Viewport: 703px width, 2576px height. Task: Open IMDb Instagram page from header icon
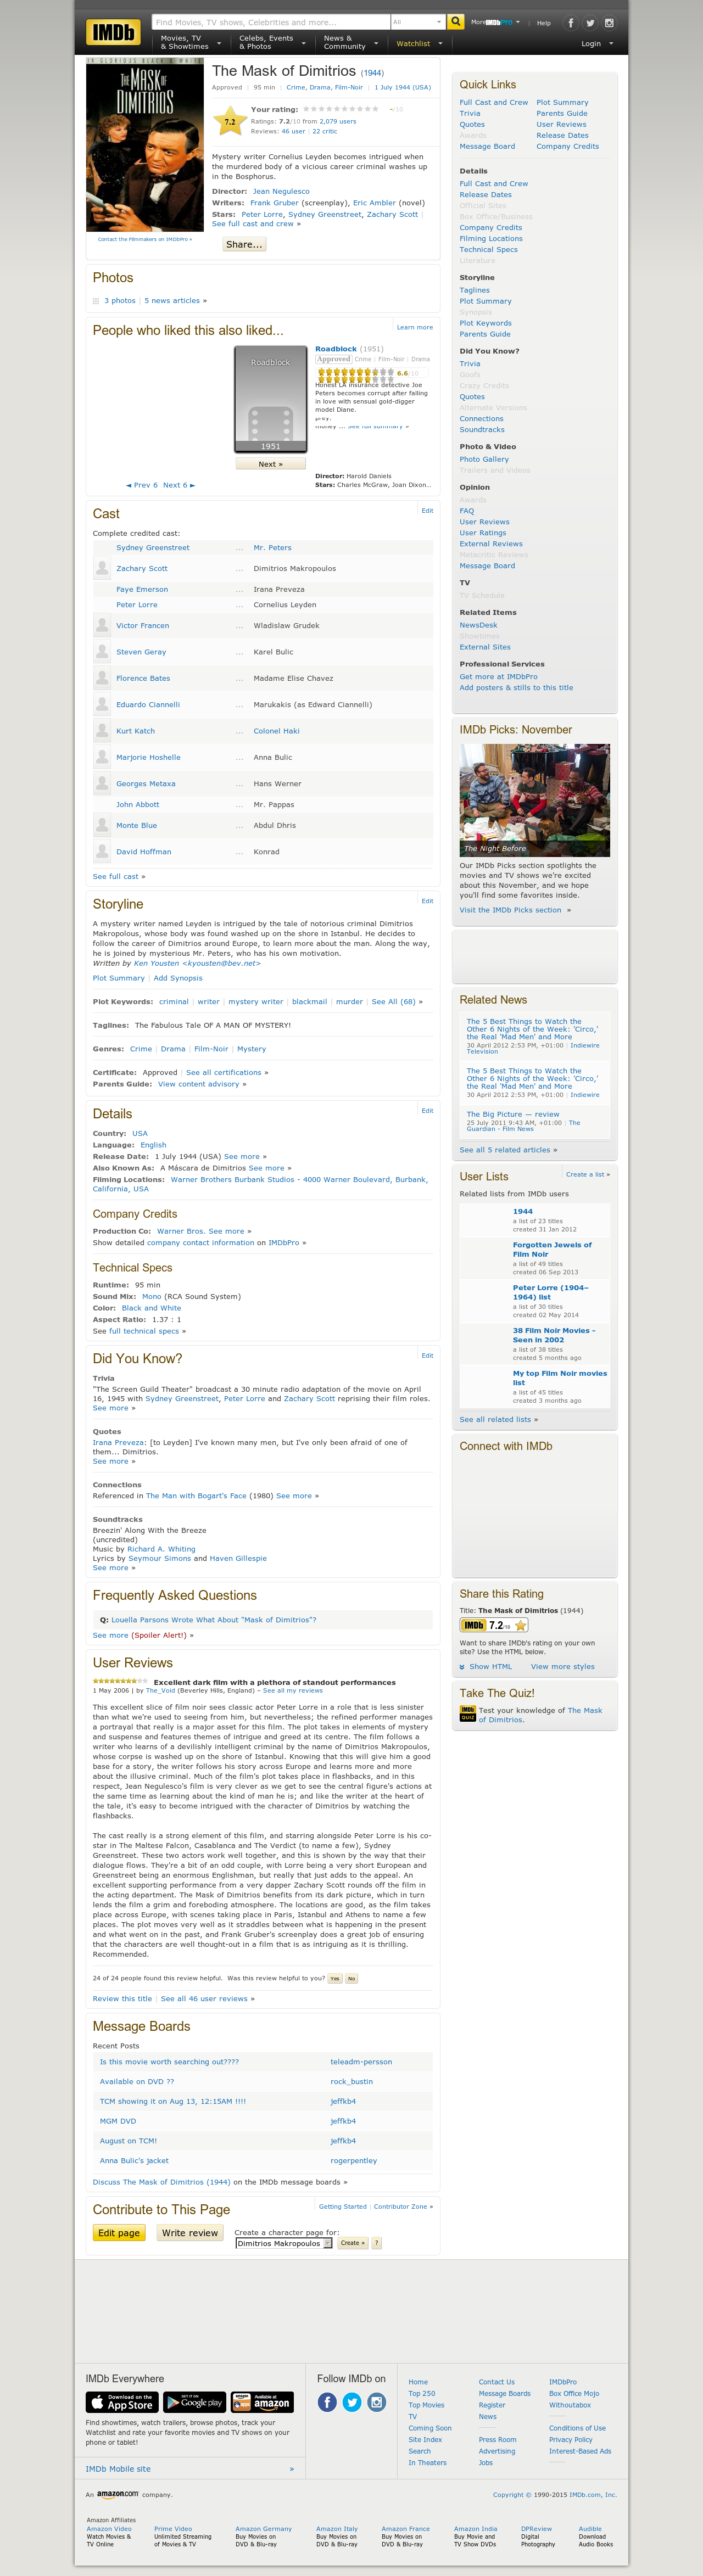(x=608, y=22)
